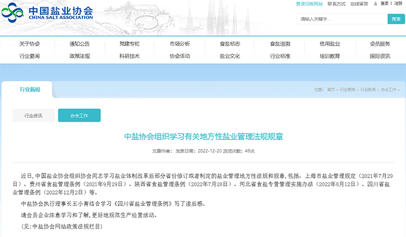The width and height of the screenshot is (406, 237).
Task: Select the 盐业文化 menu item
Action: click(x=230, y=56)
